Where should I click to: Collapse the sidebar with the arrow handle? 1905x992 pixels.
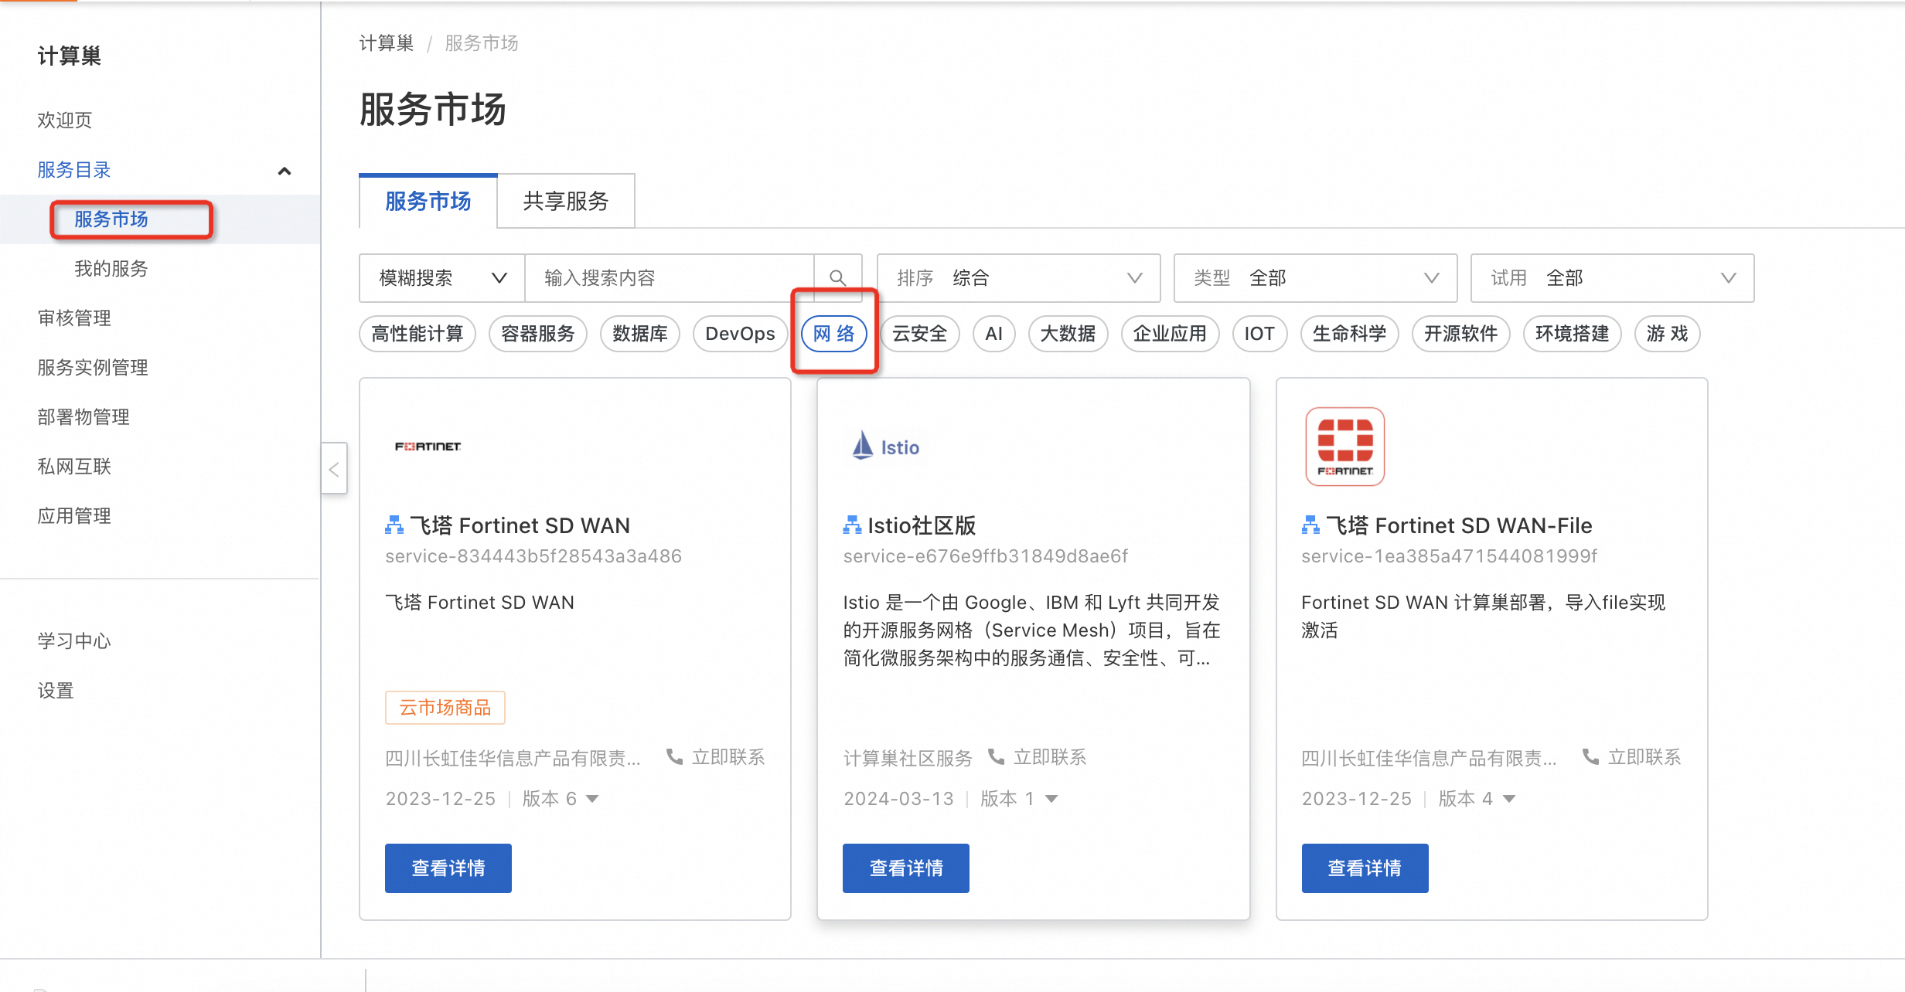[x=334, y=469]
